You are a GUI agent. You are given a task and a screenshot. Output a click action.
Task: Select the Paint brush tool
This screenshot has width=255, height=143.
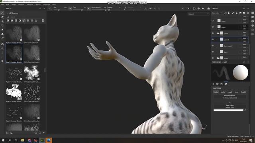[2, 13]
